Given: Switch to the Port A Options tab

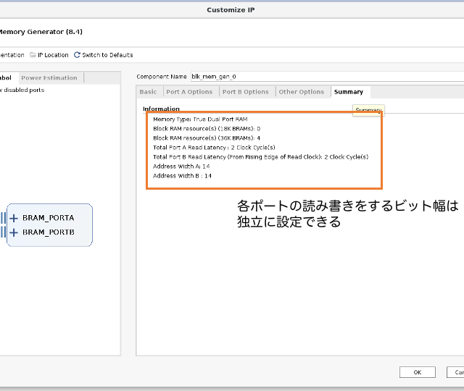Looking at the screenshot, I should 189,92.
